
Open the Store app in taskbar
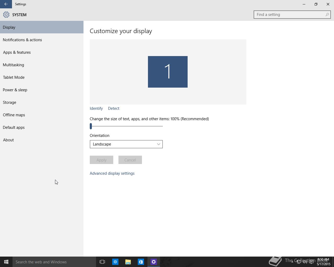141,262
